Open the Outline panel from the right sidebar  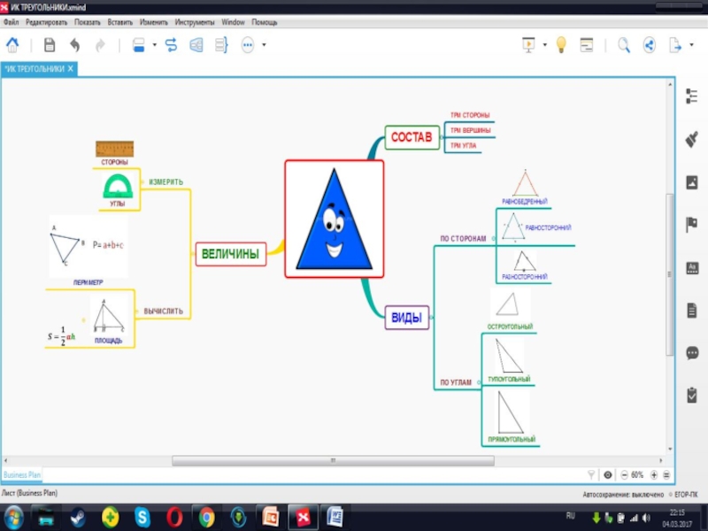click(692, 95)
